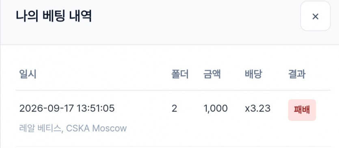Click the red 패배 result badge
Image resolution: width=339 pixels, height=148 pixels.
tap(302, 110)
